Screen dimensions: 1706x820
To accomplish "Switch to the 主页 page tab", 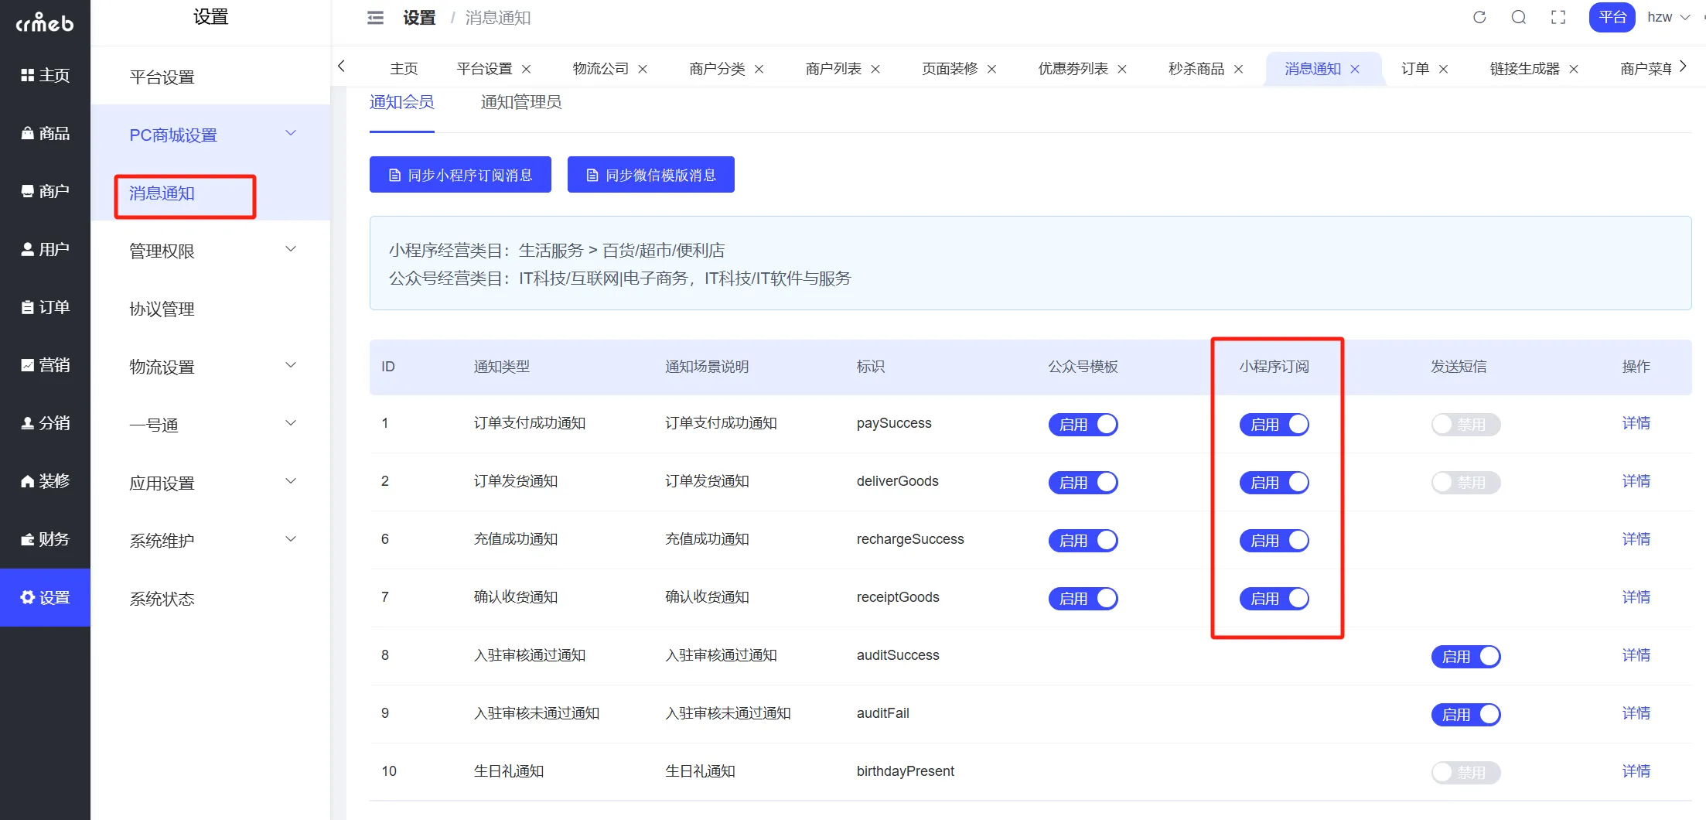I will 404,69.
